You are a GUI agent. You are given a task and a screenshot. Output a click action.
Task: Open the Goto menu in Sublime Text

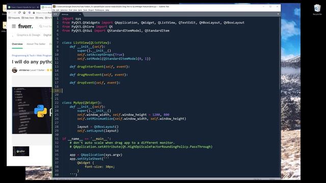tap(80, 10)
